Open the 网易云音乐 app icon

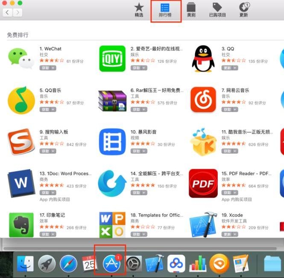pos(203,99)
